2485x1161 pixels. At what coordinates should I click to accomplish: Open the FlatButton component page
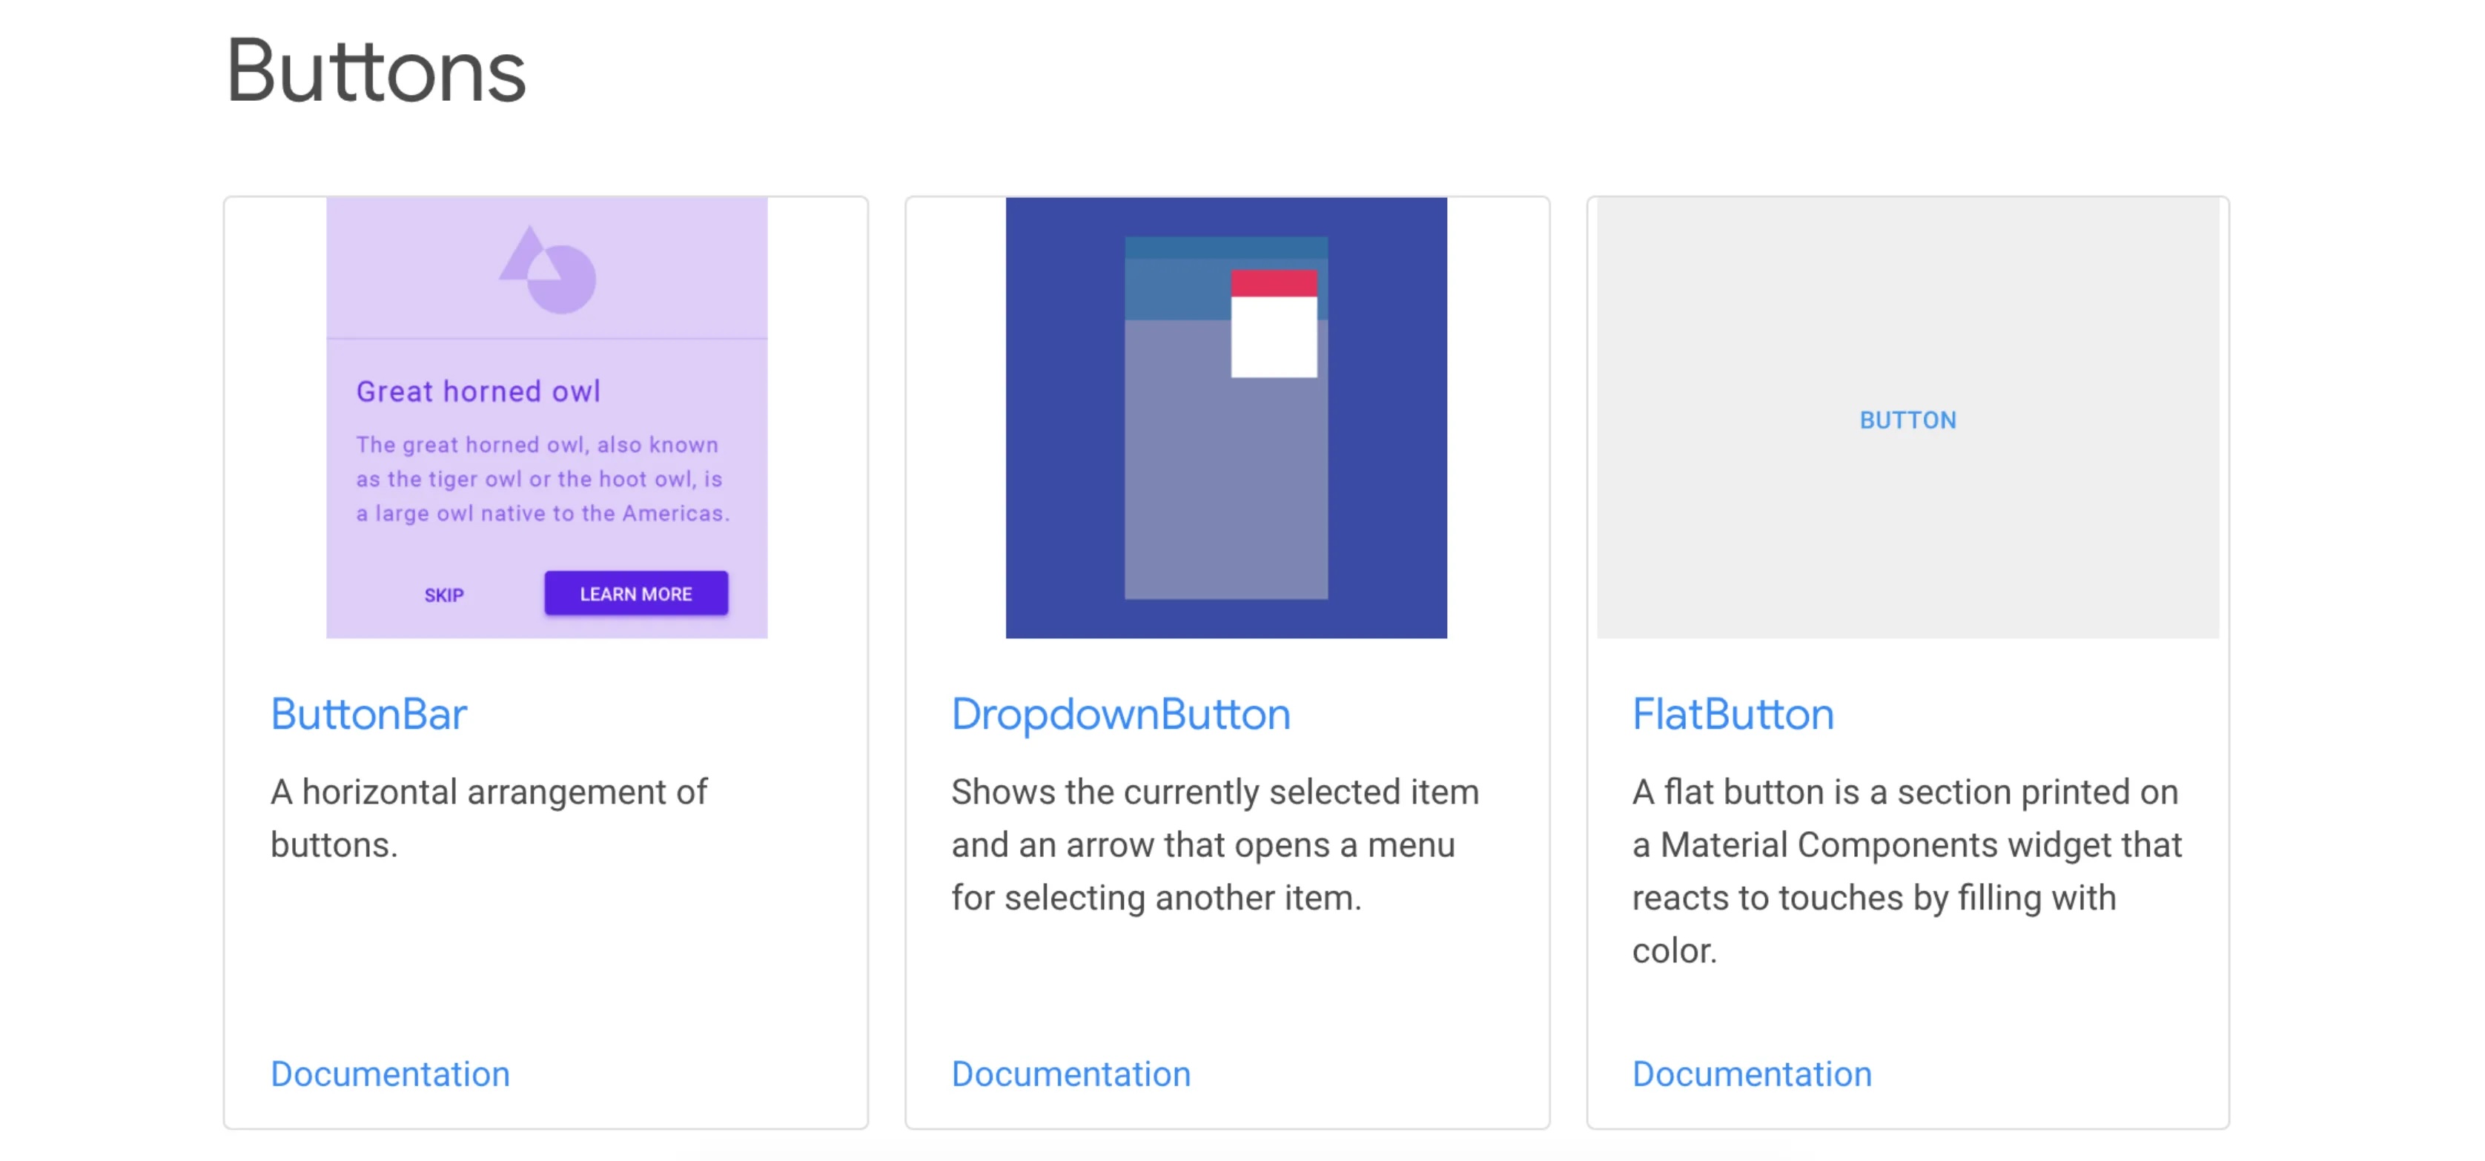(x=1733, y=714)
